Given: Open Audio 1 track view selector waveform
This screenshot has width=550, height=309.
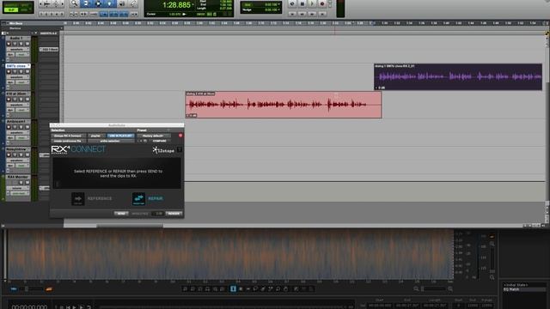Looking at the screenshot, I should pyautogui.click(x=17, y=50).
